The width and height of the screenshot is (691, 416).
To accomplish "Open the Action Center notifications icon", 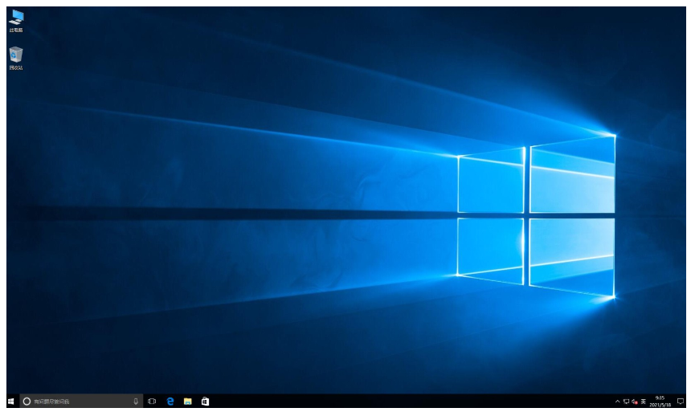I will coord(681,402).
